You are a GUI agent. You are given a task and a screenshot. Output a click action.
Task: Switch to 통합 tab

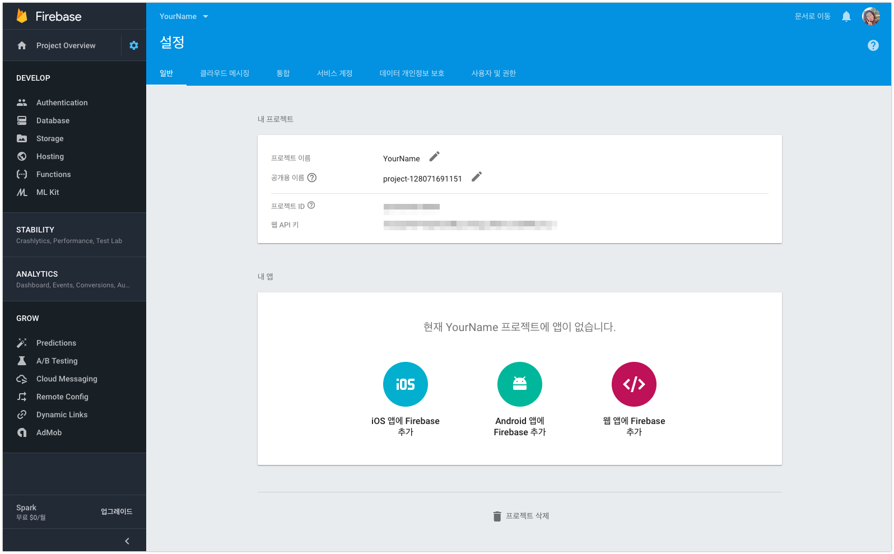(x=283, y=73)
